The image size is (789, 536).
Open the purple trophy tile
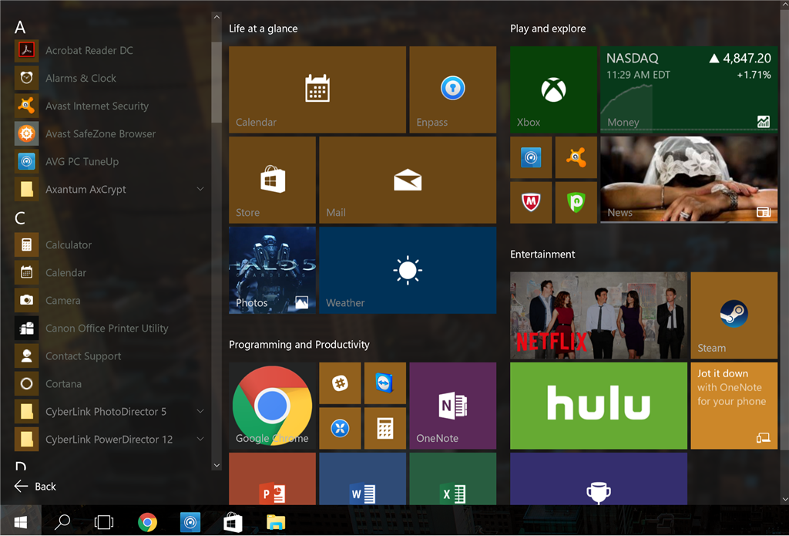599,479
